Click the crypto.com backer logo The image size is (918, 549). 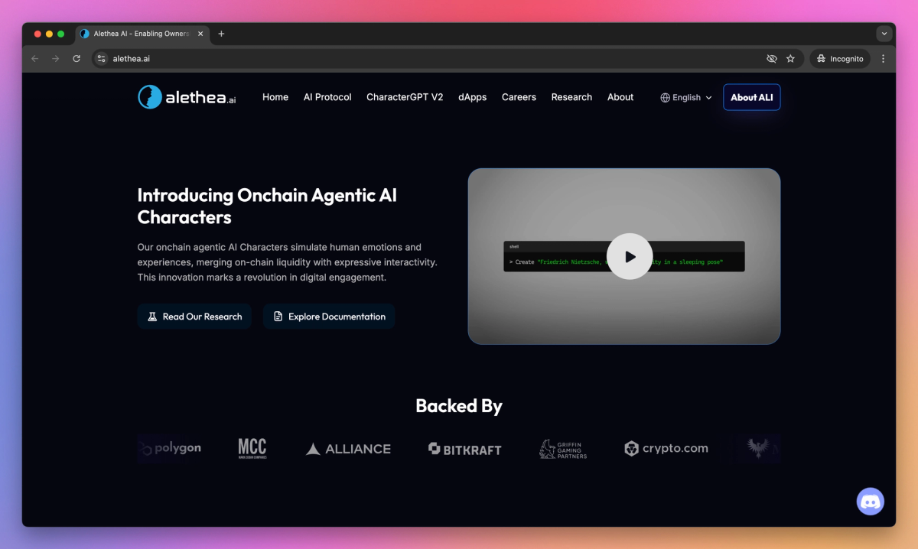click(666, 449)
